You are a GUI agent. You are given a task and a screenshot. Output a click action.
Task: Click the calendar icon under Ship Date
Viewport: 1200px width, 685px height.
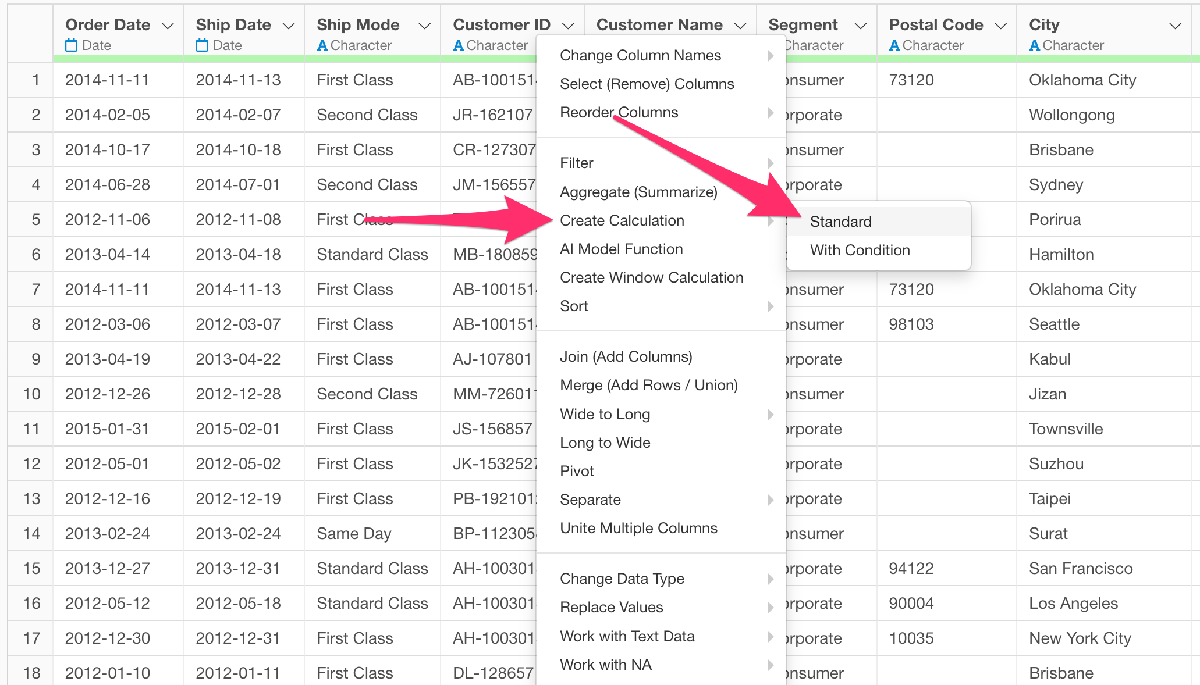tap(202, 45)
